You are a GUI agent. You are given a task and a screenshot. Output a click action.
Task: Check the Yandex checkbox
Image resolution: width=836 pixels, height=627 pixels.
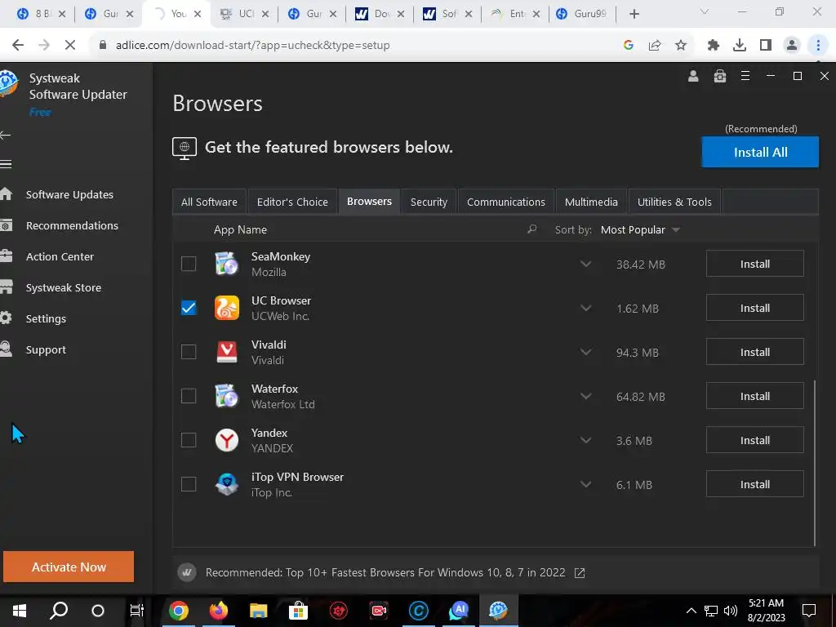coord(189,440)
